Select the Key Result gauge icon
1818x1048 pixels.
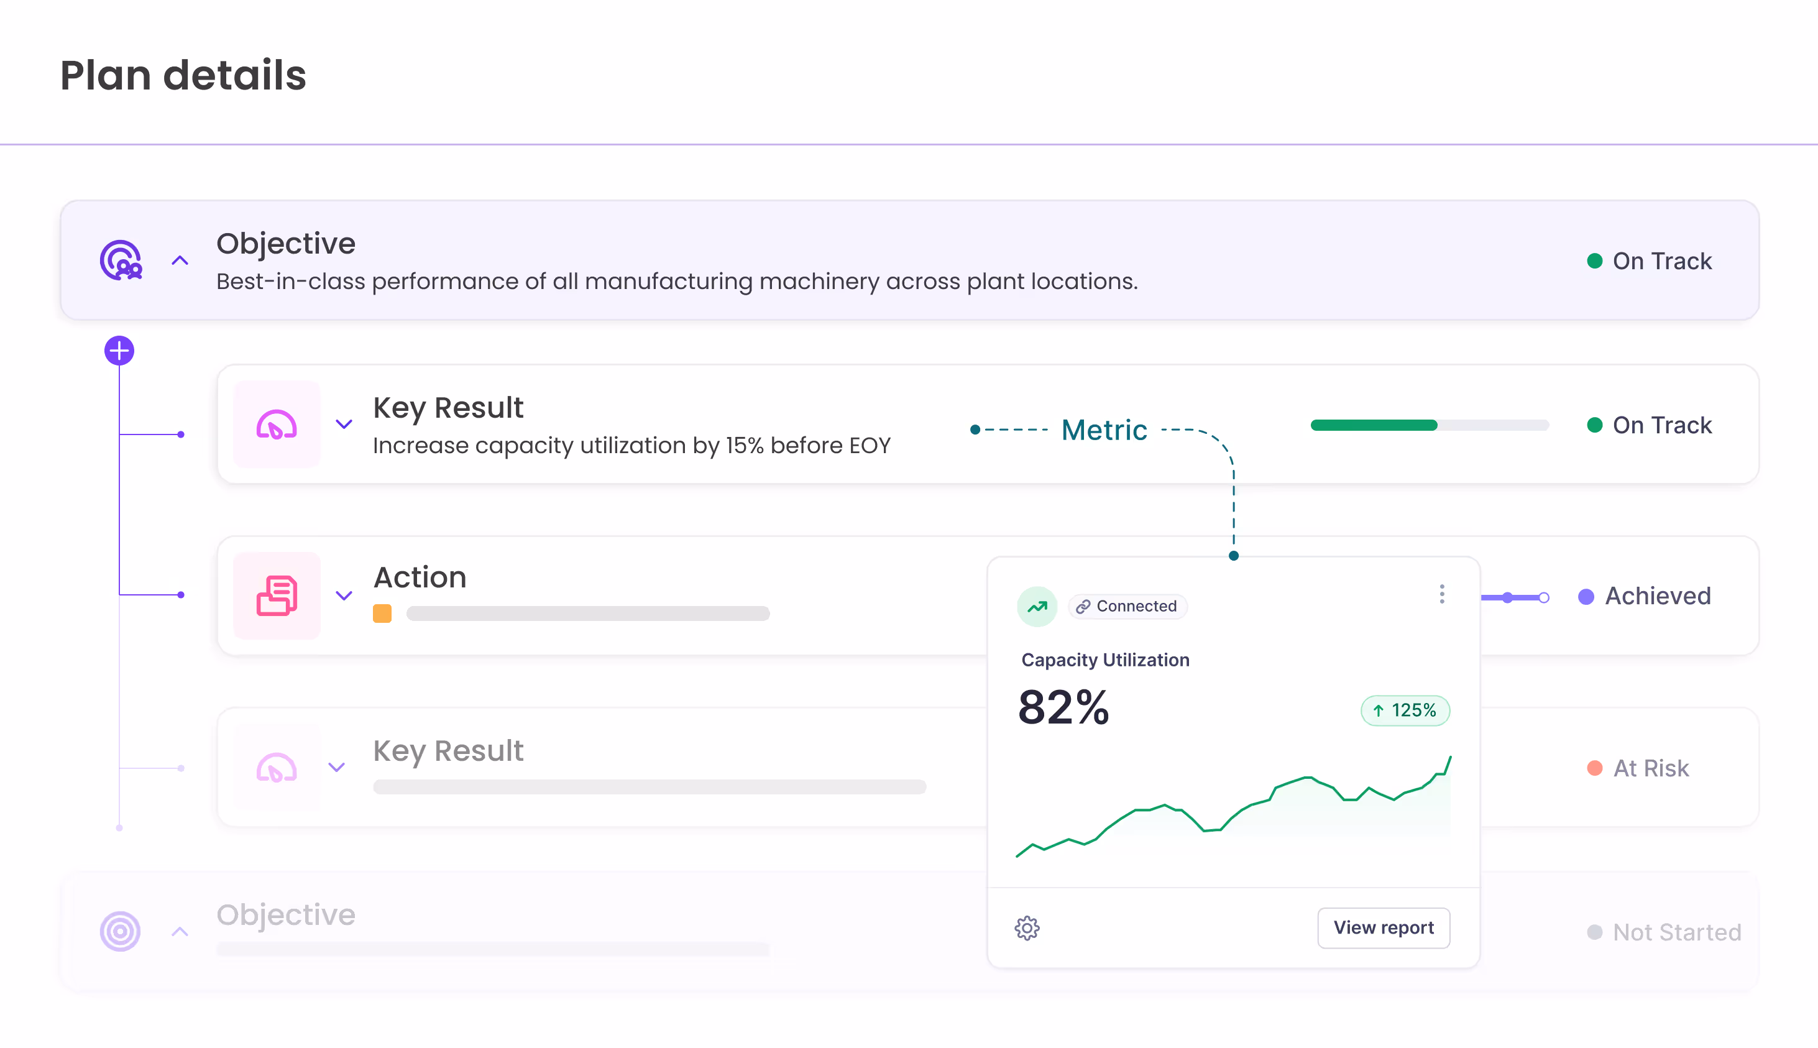(277, 425)
